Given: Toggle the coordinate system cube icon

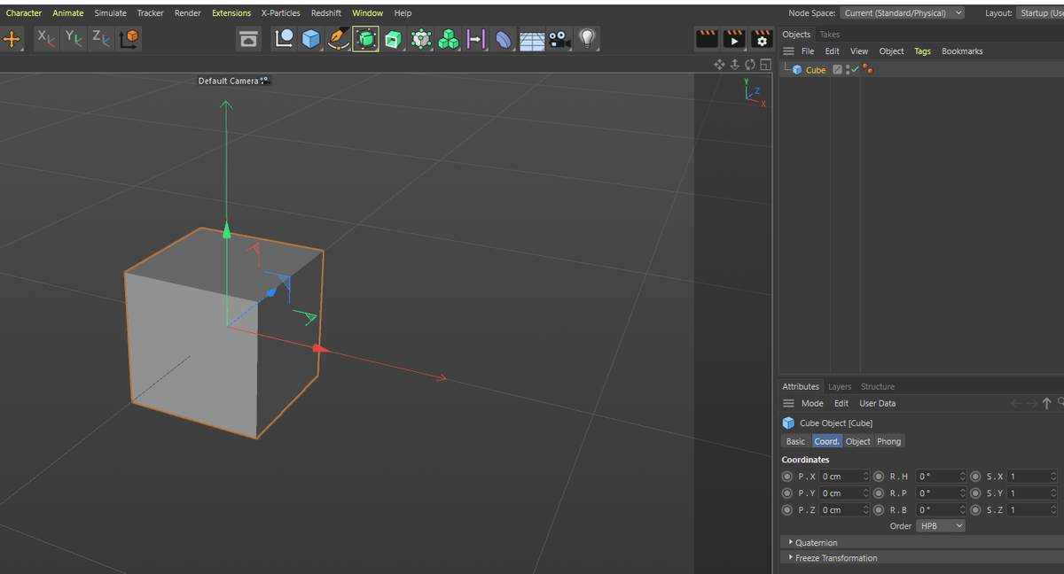Looking at the screenshot, I should point(129,39).
